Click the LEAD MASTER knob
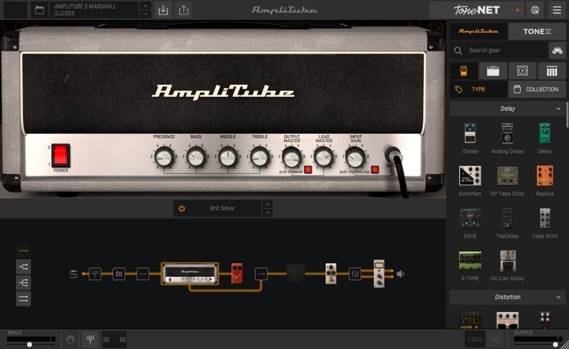 click(324, 157)
